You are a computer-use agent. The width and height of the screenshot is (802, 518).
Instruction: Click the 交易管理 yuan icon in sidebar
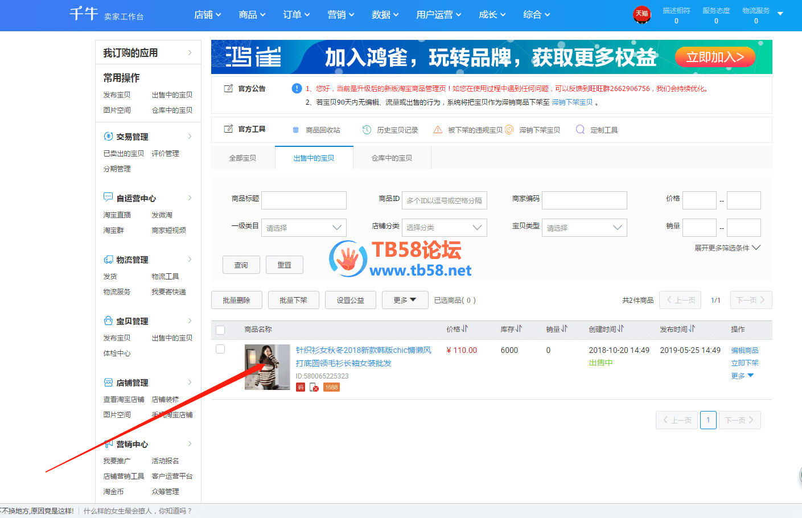click(x=108, y=137)
